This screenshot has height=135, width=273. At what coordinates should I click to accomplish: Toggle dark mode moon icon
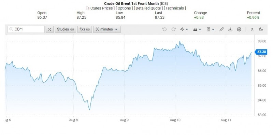pos(261,30)
